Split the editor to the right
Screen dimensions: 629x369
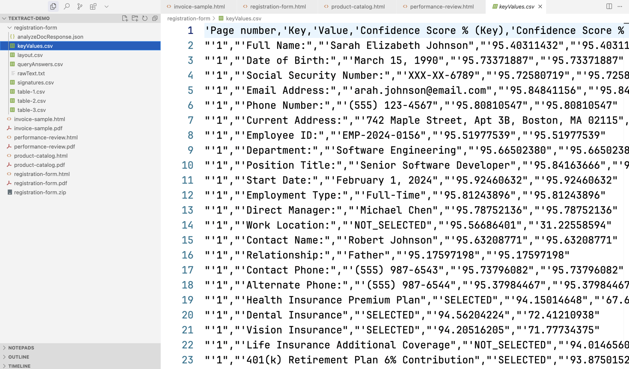609,6
